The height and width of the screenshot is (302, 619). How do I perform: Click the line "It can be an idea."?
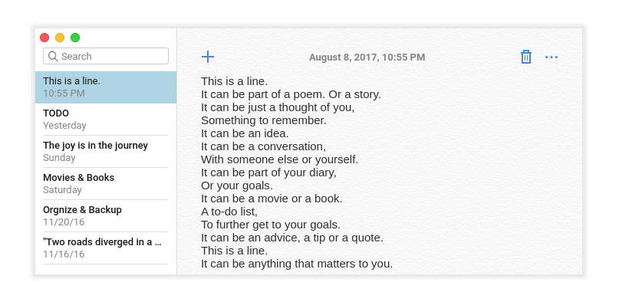click(245, 133)
